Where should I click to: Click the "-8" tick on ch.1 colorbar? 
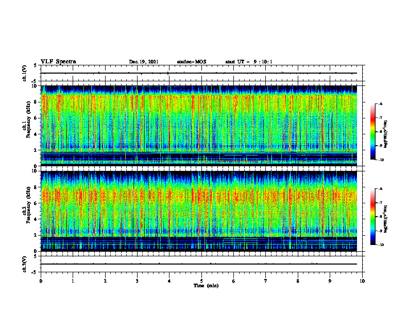380,132
